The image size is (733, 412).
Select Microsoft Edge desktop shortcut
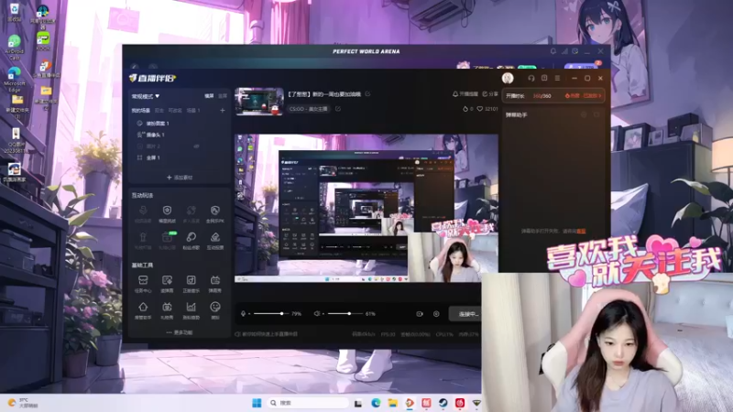(14, 80)
